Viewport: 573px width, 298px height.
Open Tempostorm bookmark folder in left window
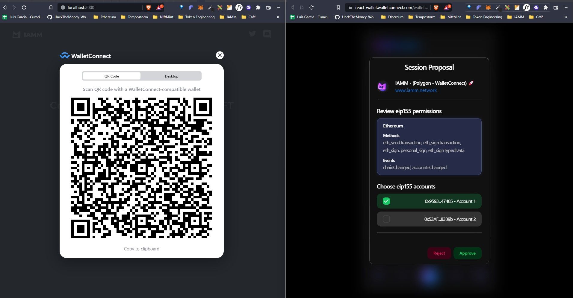[134, 17]
